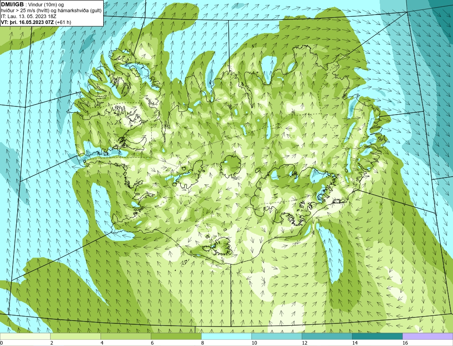
Task: Click the legend scale label '8'
Action: coord(202,343)
